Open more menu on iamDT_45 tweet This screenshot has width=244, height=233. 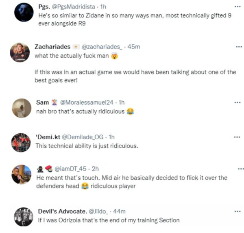pos(240,169)
